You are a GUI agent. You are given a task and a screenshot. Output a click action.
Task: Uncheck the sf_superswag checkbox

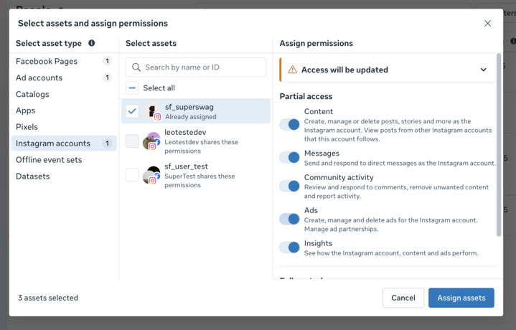(132, 111)
